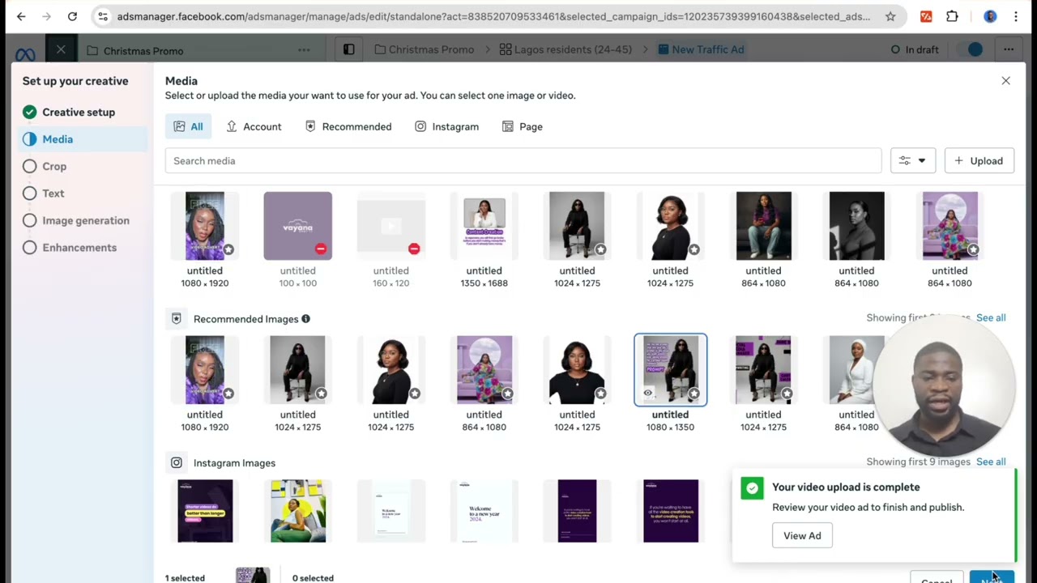
Task: Click the Recommended Images section shield icon
Action: (176, 319)
